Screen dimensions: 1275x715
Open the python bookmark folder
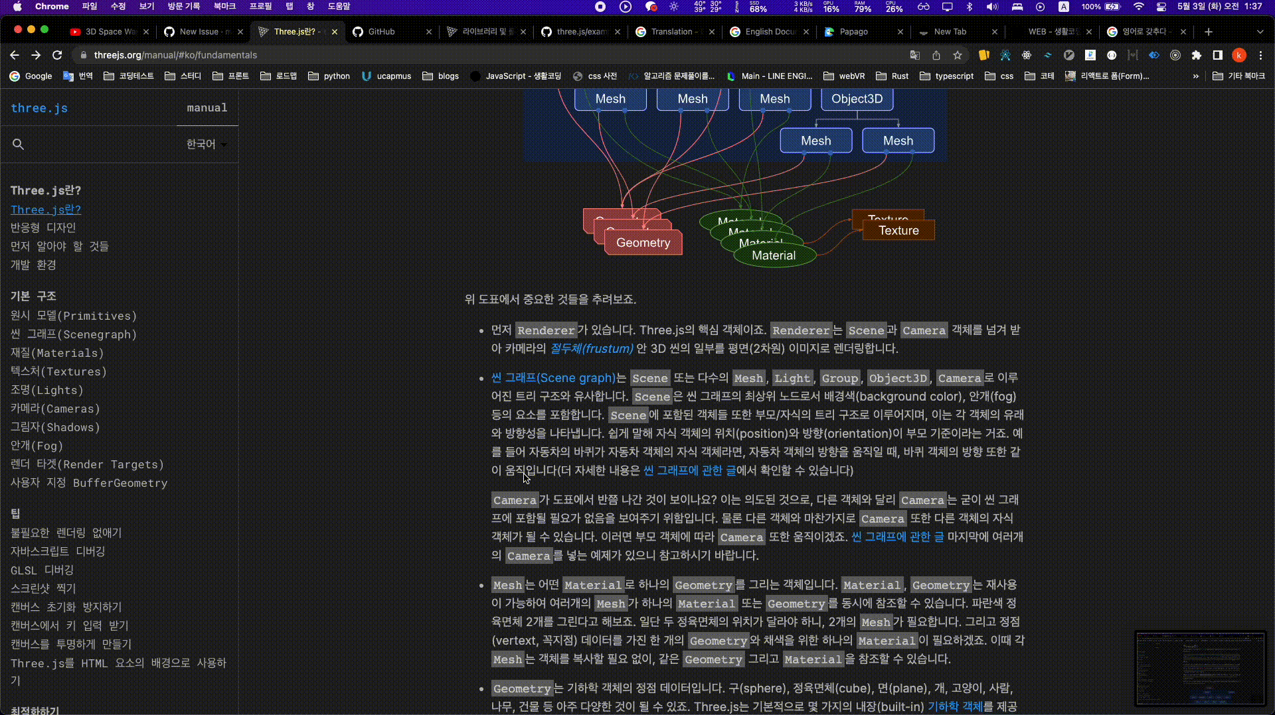[x=329, y=76]
